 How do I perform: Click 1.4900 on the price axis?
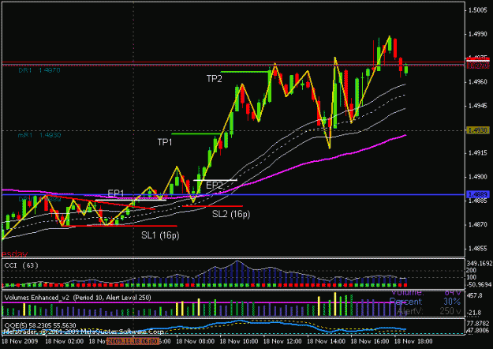[x=477, y=177]
